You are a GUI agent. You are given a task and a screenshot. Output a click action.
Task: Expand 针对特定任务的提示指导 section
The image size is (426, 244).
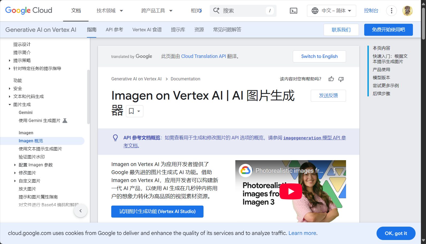click(10, 69)
